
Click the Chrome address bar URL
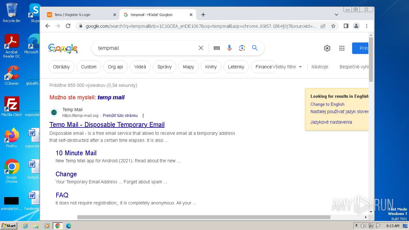coord(201,26)
